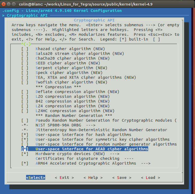Click the Compression section header
The width and height of the screenshot is (195, 194).
click(x=58, y=87)
